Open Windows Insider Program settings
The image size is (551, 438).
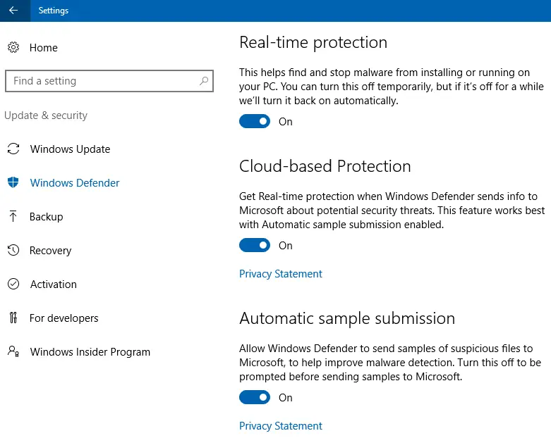coord(90,351)
